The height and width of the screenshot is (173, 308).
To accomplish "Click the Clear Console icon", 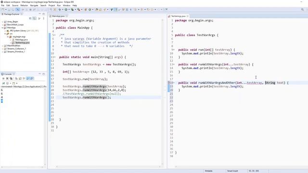I will [x=16, y=78].
